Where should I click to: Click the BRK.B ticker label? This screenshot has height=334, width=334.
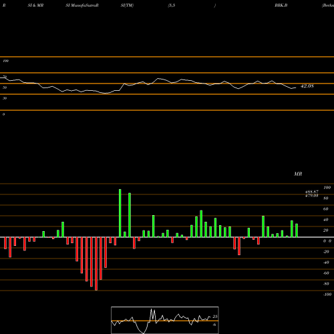point(281,5)
